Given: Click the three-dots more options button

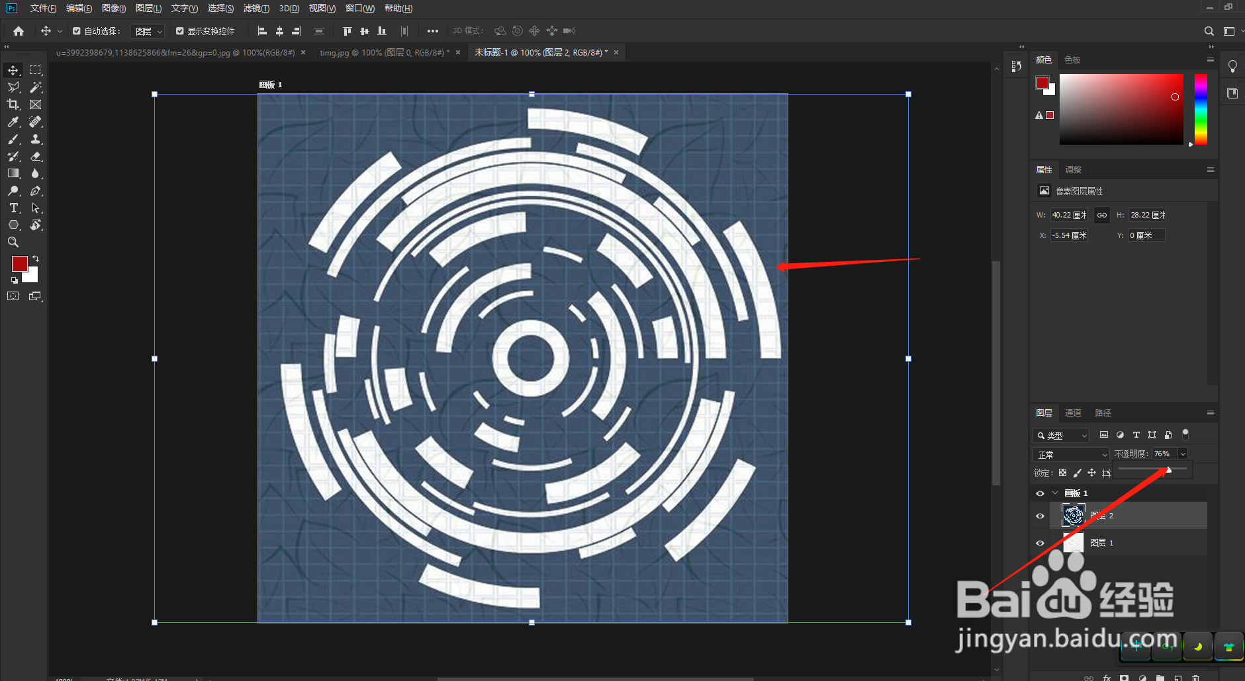Looking at the screenshot, I should click(x=433, y=31).
